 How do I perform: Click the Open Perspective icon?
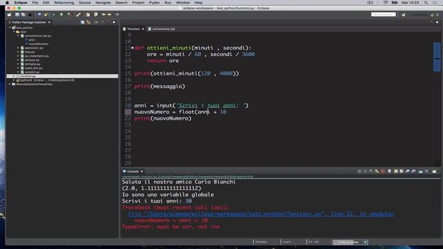point(404,15)
